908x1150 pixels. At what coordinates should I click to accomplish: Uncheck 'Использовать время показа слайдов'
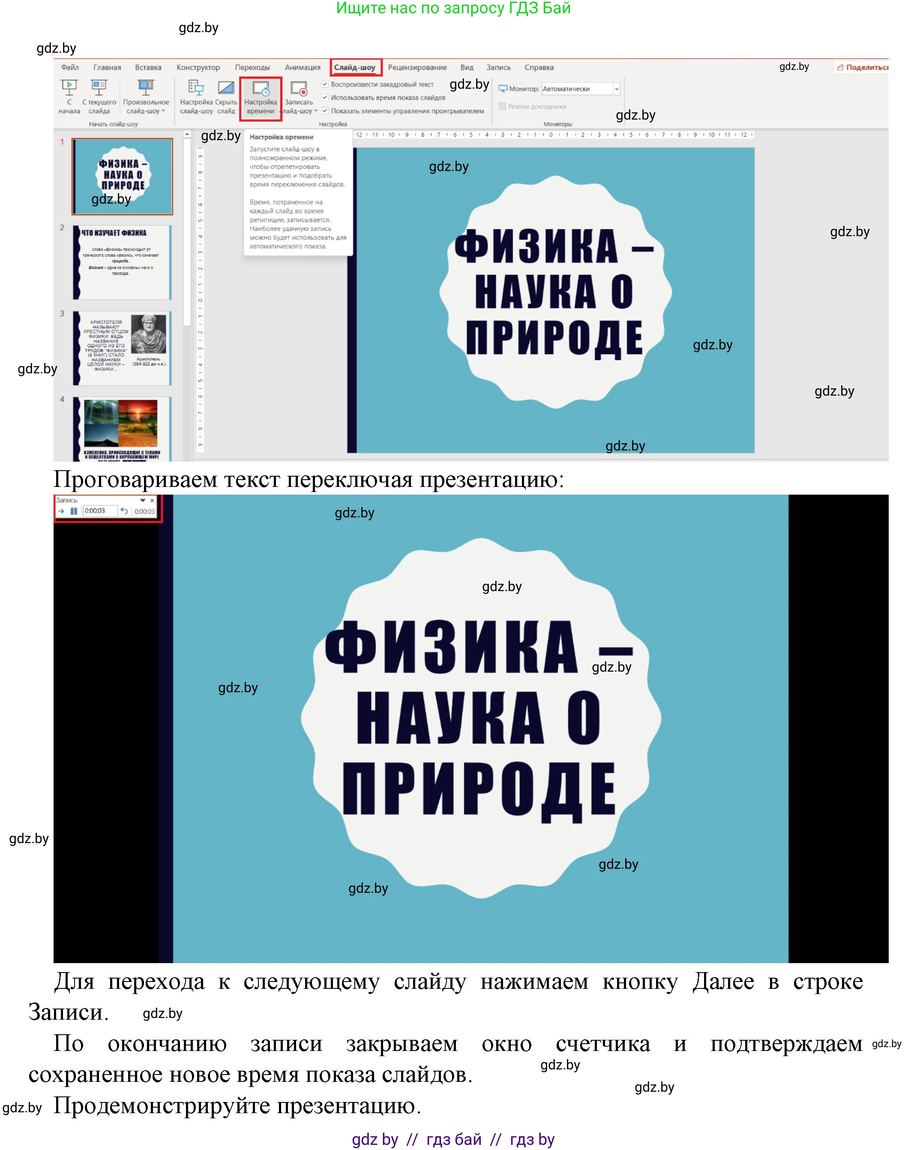(x=324, y=98)
